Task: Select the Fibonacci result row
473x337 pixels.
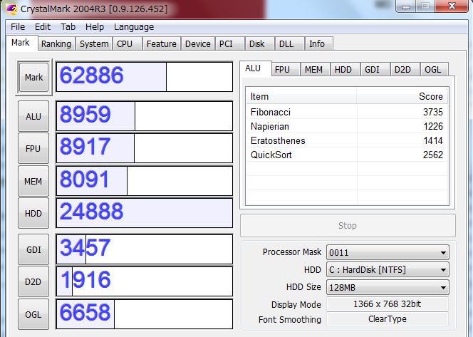Action: [x=347, y=112]
